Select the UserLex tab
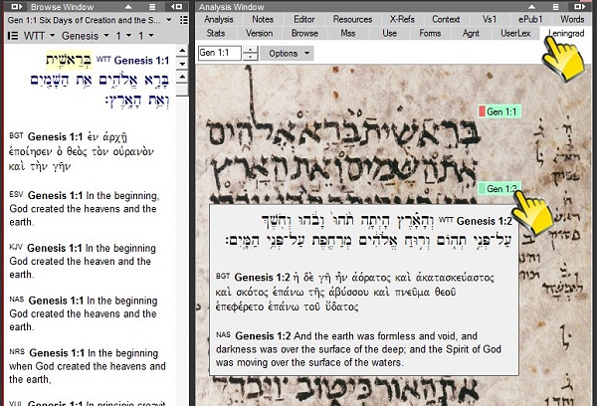597x406 pixels. coord(515,34)
